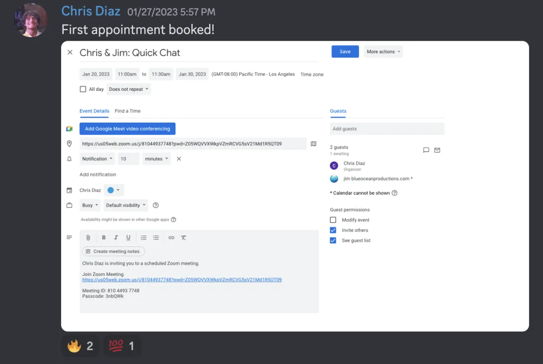This screenshot has height=364, width=543.
Task: Pick the 11:30am end time
Action: (x=161, y=74)
